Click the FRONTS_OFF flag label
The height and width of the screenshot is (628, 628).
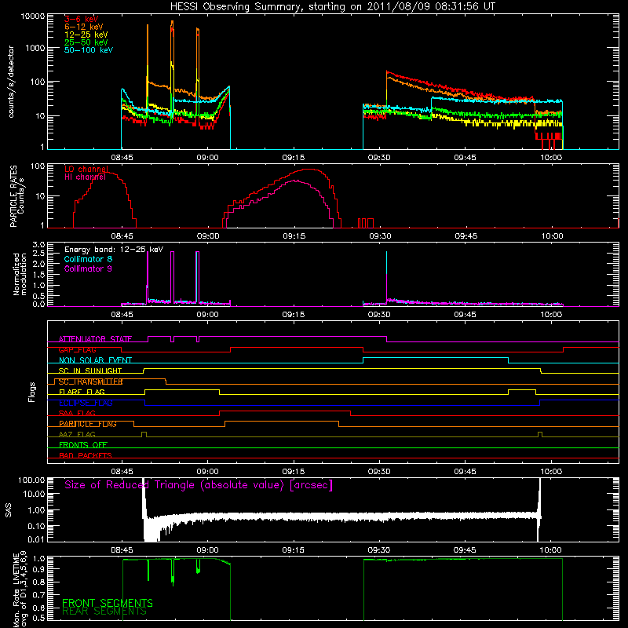(83, 445)
